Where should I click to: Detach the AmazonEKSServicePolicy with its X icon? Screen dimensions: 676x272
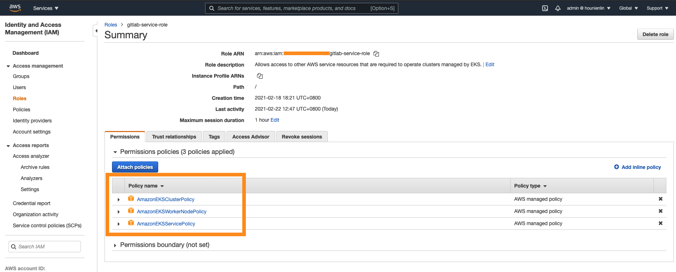pyautogui.click(x=661, y=223)
